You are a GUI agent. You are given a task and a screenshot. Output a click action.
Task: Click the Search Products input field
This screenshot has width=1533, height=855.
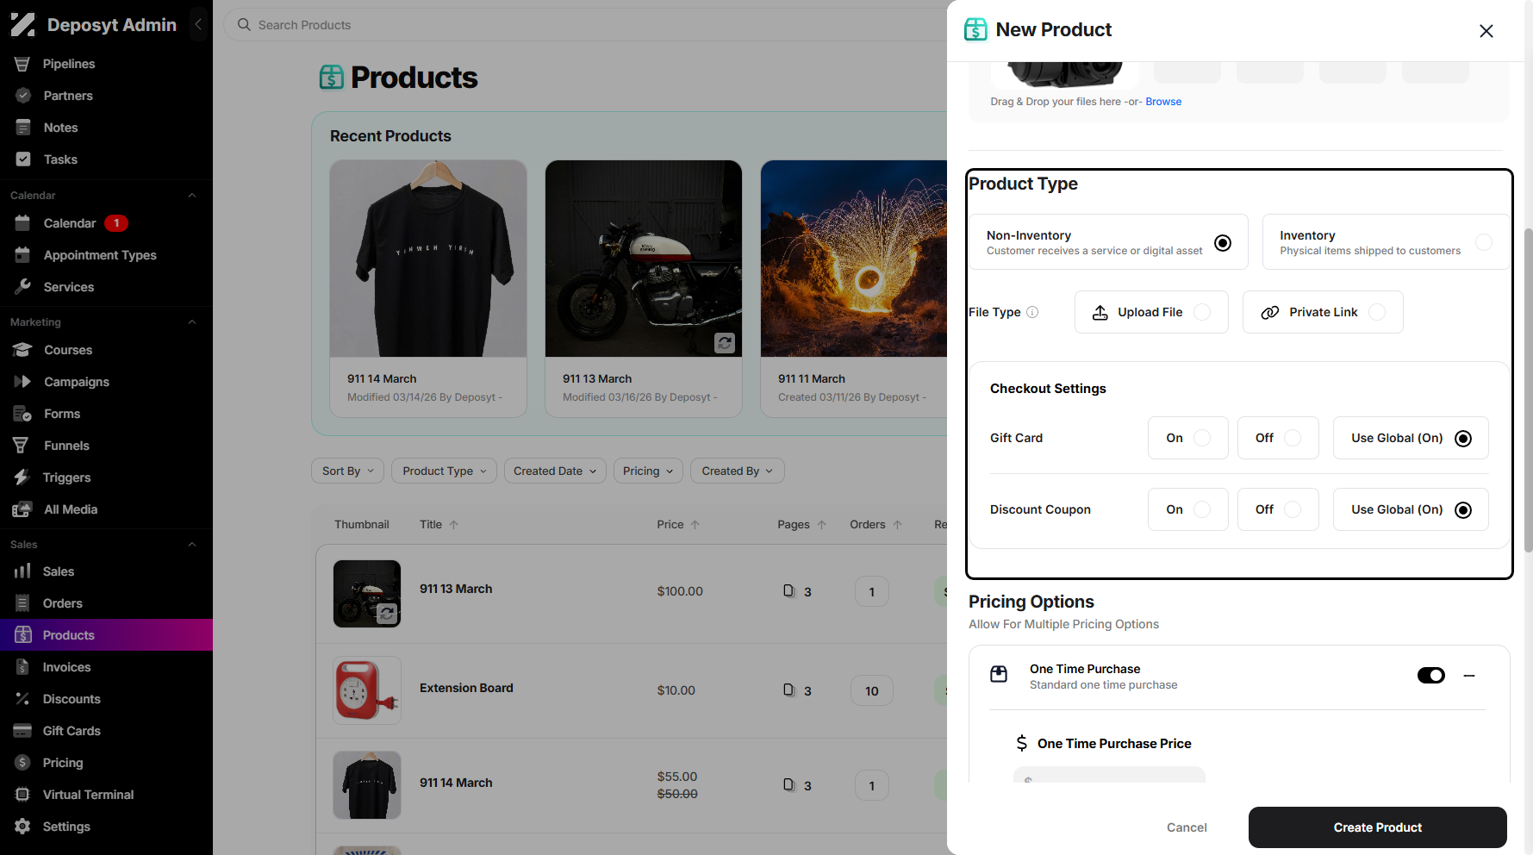pyautogui.click(x=586, y=25)
